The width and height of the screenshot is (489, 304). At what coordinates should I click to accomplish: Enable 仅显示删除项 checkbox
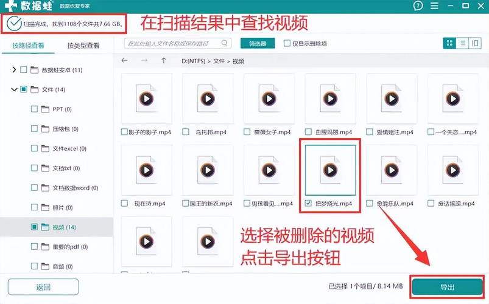[287, 43]
